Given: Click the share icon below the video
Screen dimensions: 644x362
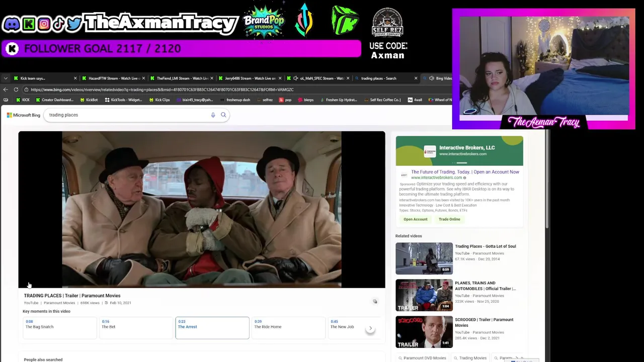Looking at the screenshot, I should coord(375,302).
